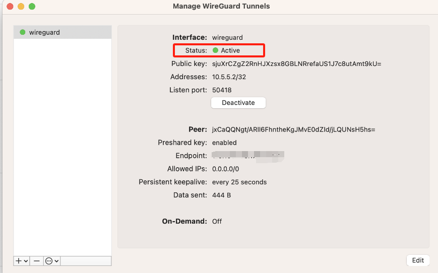This screenshot has height=273, width=438.
Task: Click the Allowed IPs value 0.0.0.0/0
Action: (225, 169)
